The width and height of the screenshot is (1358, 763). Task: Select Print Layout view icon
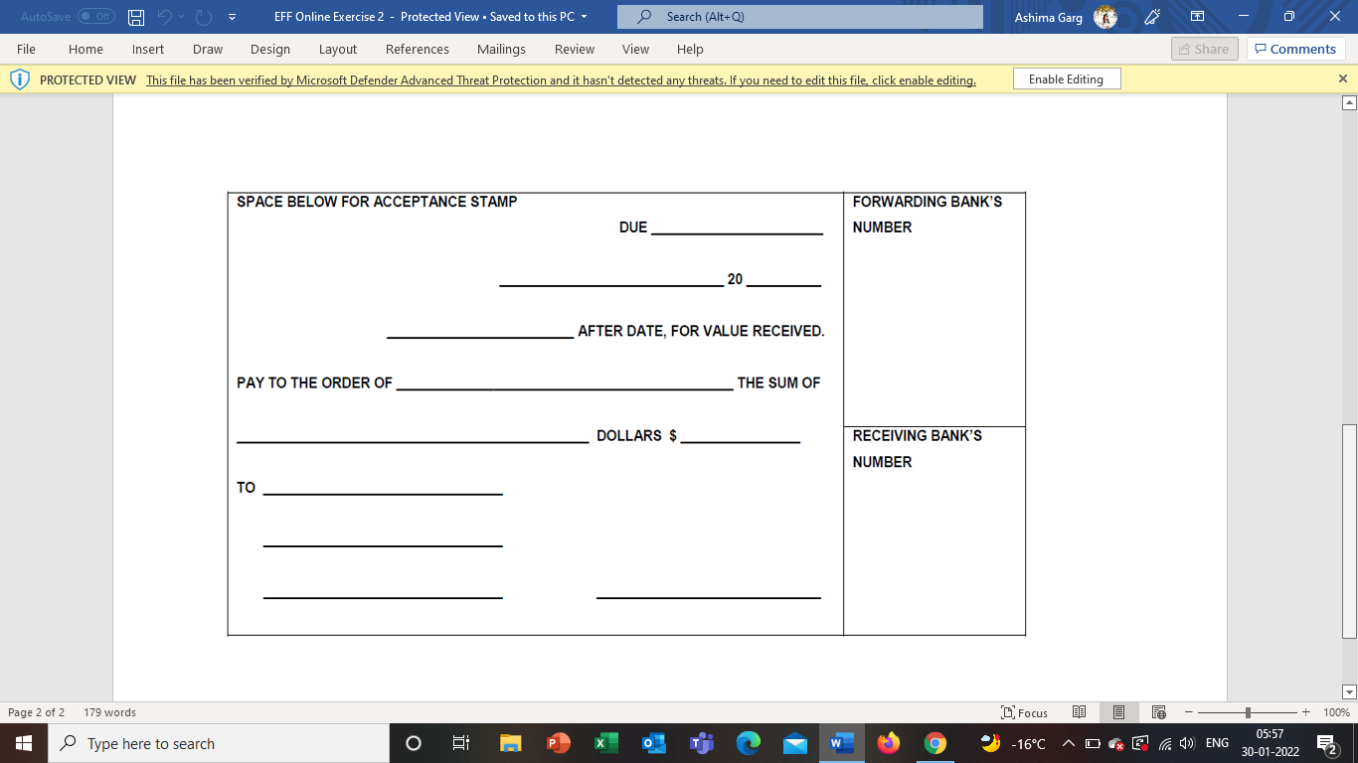(x=1118, y=712)
